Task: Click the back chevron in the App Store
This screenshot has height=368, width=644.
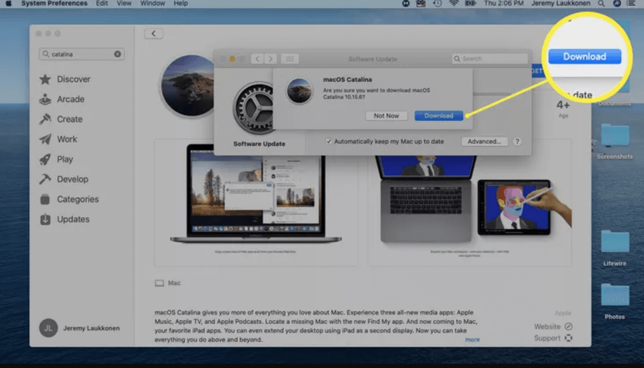Action: point(154,33)
